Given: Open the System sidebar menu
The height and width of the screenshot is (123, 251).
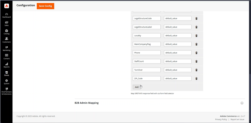Looking at the screenshot, I should pos(6,82).
